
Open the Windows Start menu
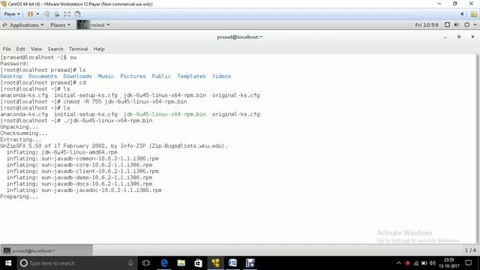click(8, 263)
